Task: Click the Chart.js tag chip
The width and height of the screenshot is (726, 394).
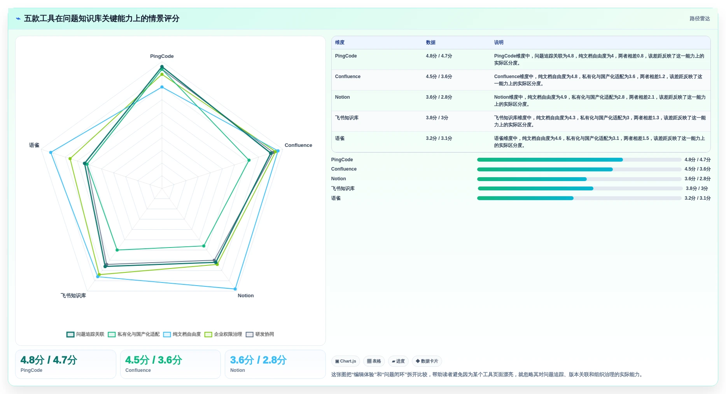Action: 345,361
